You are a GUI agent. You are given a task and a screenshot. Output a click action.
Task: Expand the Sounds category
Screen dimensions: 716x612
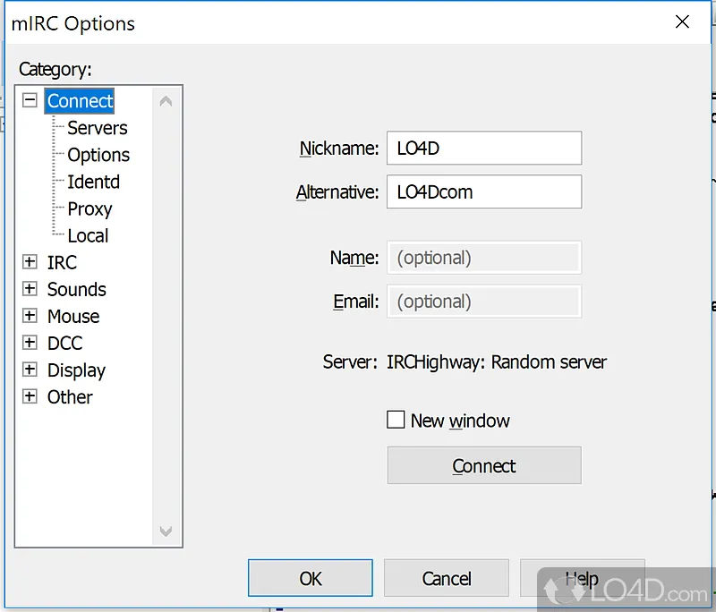pos(30,288)
